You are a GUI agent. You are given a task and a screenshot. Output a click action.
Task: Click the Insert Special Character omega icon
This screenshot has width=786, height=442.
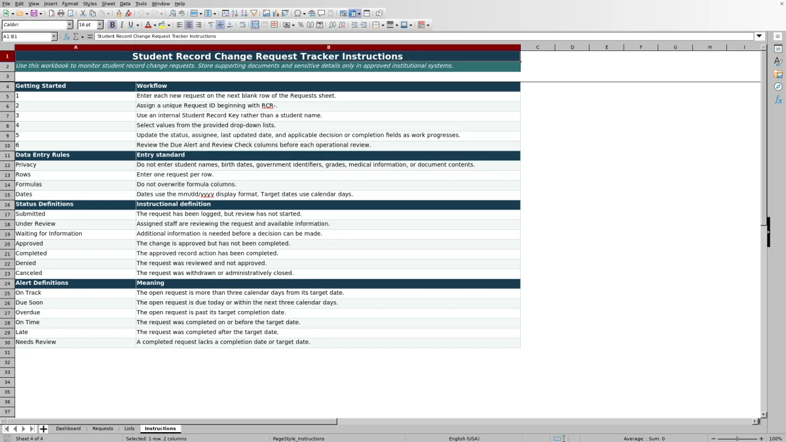[298, 13]
